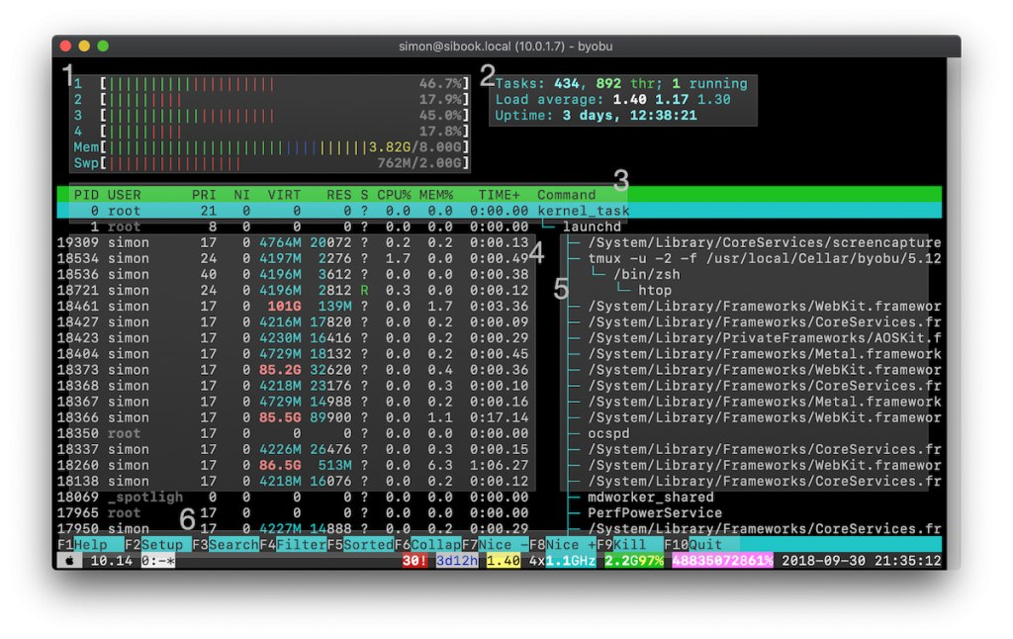Click the 10.14 OS version in status bar

(111, 561)
